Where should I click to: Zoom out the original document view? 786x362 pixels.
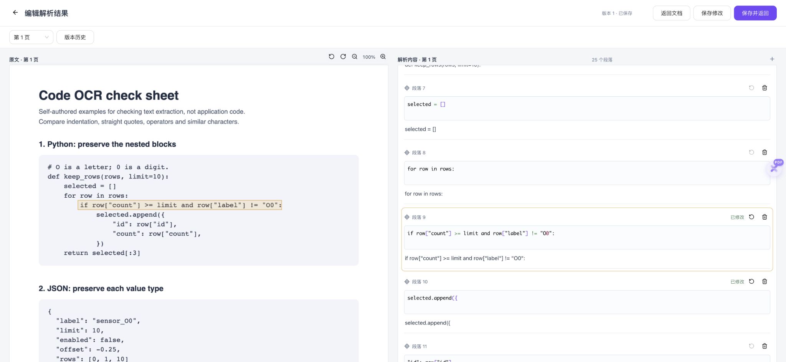coord(355,56)
